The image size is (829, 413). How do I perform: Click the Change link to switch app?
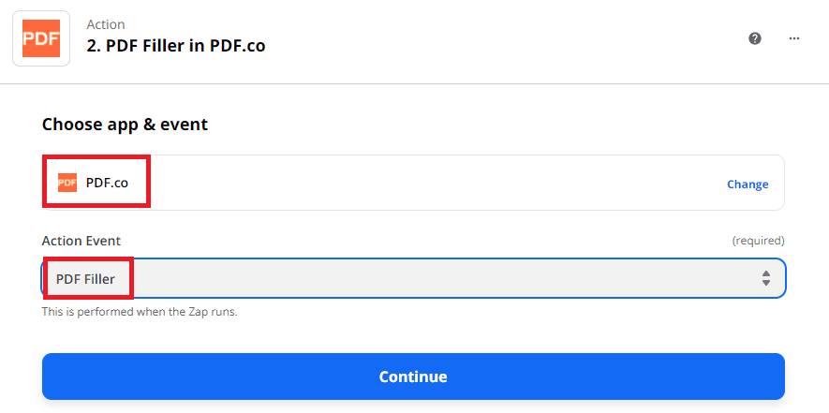coord(748,184)
